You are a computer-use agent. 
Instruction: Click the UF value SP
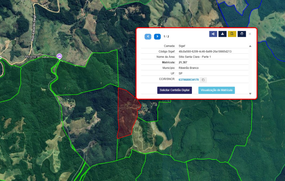click(180, 74)
